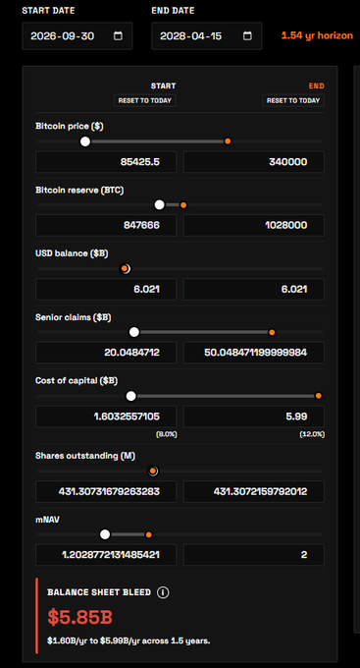Edit mNAV start value 1.2028772131485421

106,555
